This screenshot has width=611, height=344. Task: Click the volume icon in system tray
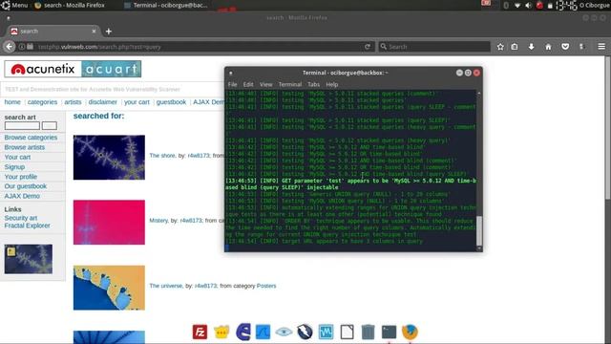[528, 6]
